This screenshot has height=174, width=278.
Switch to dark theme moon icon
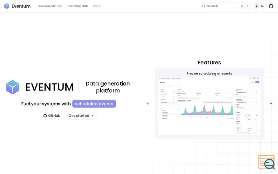tap(262, 6)
